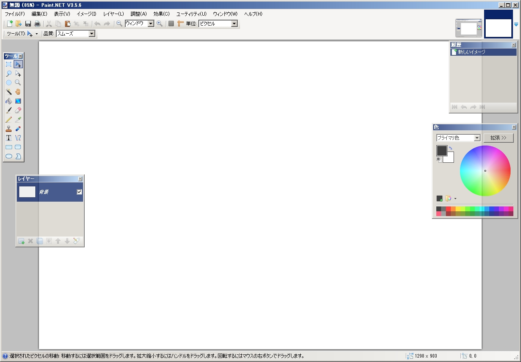
Task: Pick the Zoom magnifier tool in Tools panel
Action: pyautogui.click(x=18, y=83)
